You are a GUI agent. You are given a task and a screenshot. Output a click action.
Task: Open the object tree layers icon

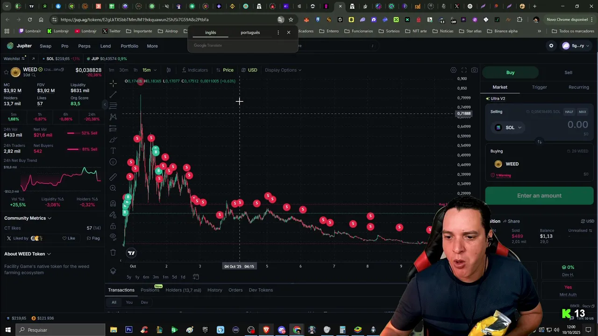click(x=113, y=271)
